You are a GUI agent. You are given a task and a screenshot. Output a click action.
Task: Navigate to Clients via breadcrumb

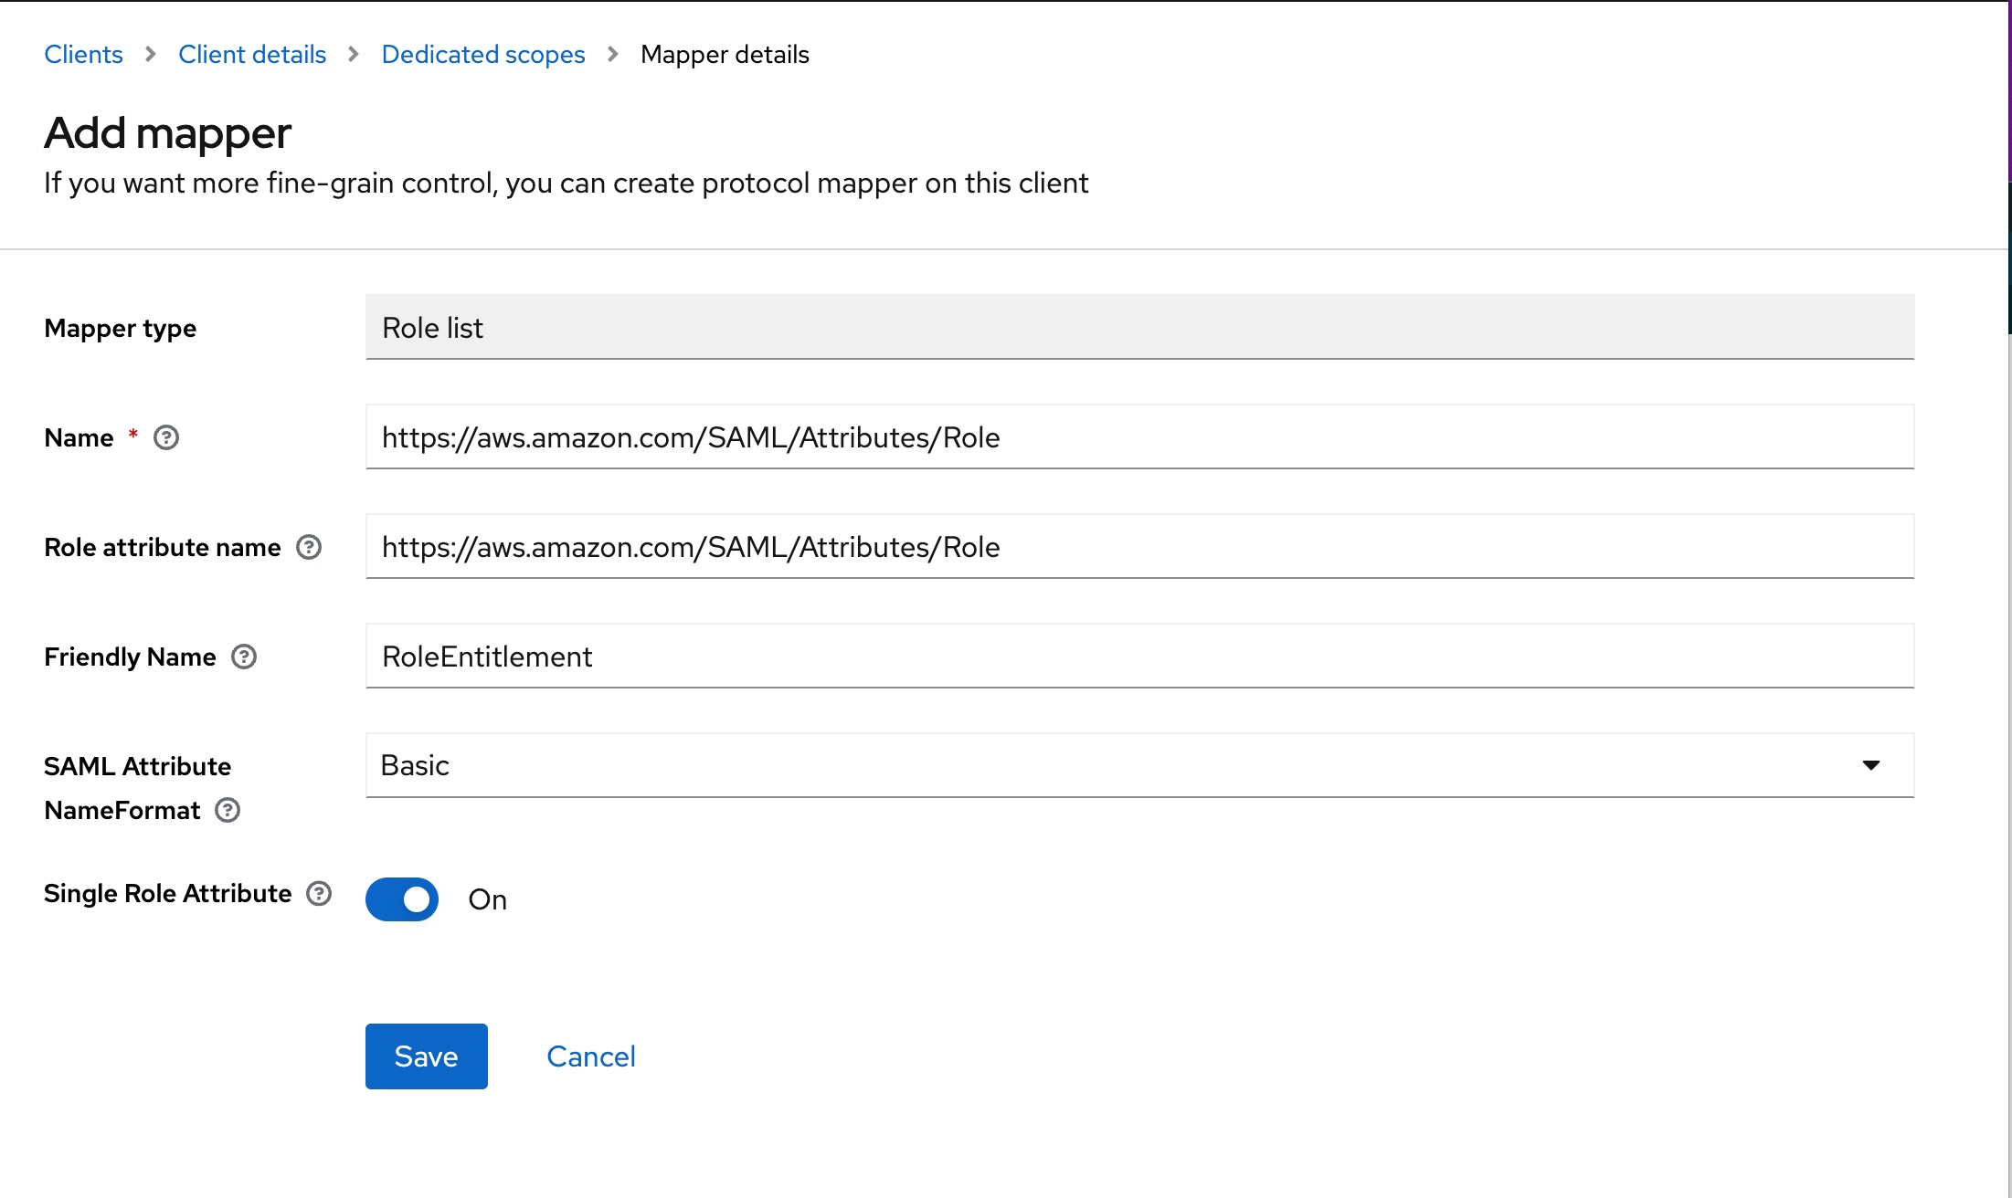pyautogui.click(x=83, y=54)
